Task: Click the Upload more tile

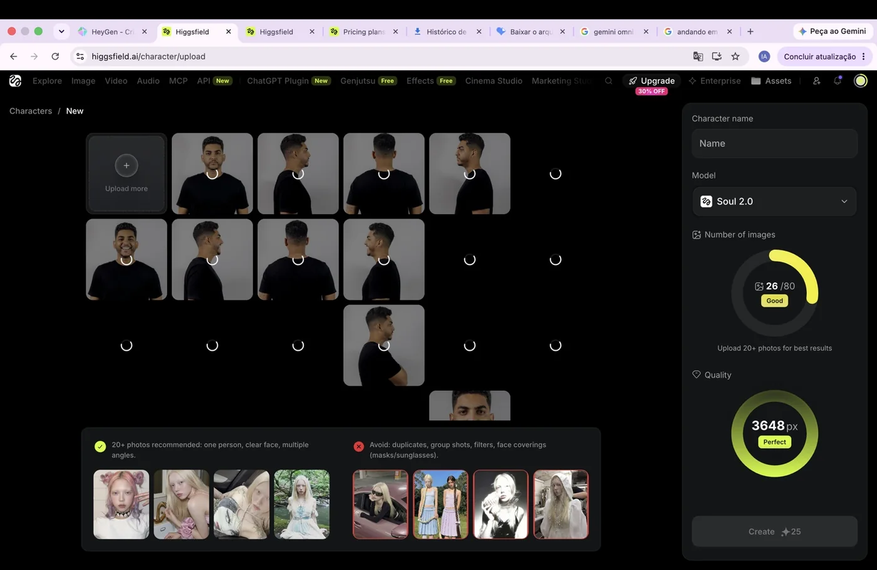Action: pyautogui.click(x=127, y=174)
